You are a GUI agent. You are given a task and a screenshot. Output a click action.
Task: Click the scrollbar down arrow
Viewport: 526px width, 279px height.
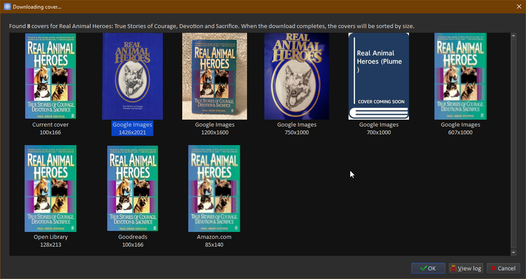click(x=513, y=252)
